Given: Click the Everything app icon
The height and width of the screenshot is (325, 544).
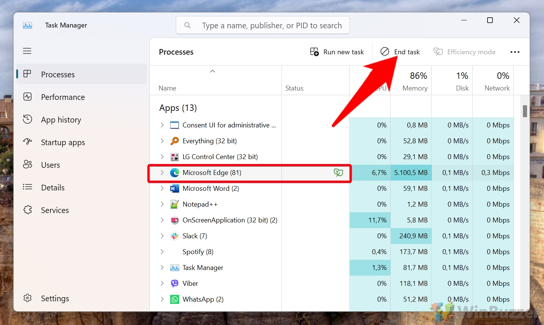Looking at the screenshot, I should click(x=174, y=141).
